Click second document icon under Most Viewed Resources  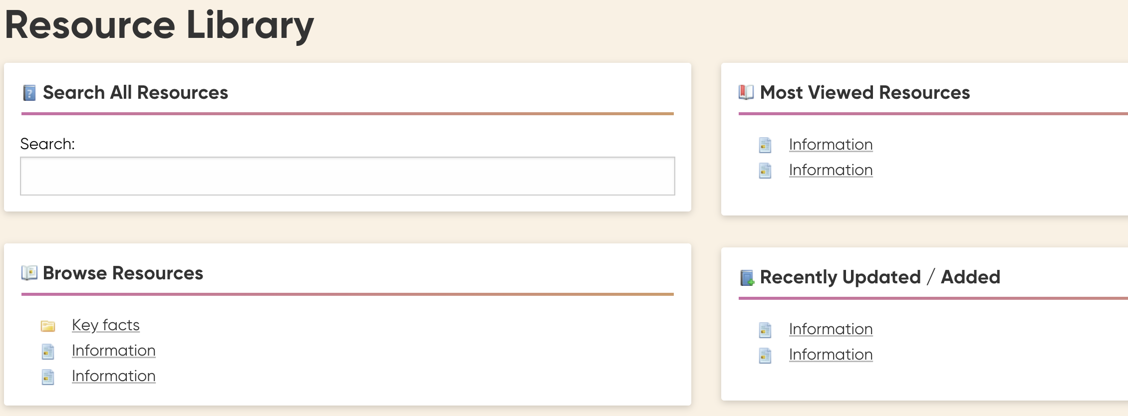(765, 171)
